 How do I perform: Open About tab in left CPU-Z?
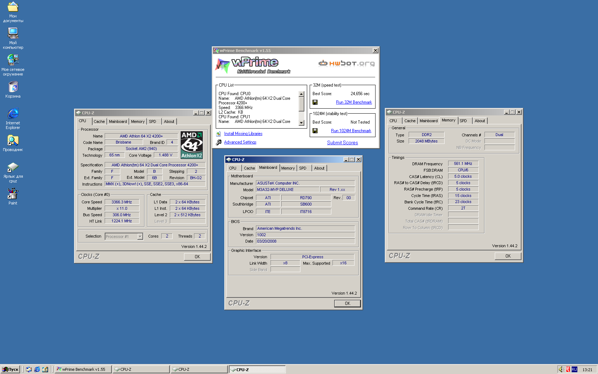[x=169, y=121]
